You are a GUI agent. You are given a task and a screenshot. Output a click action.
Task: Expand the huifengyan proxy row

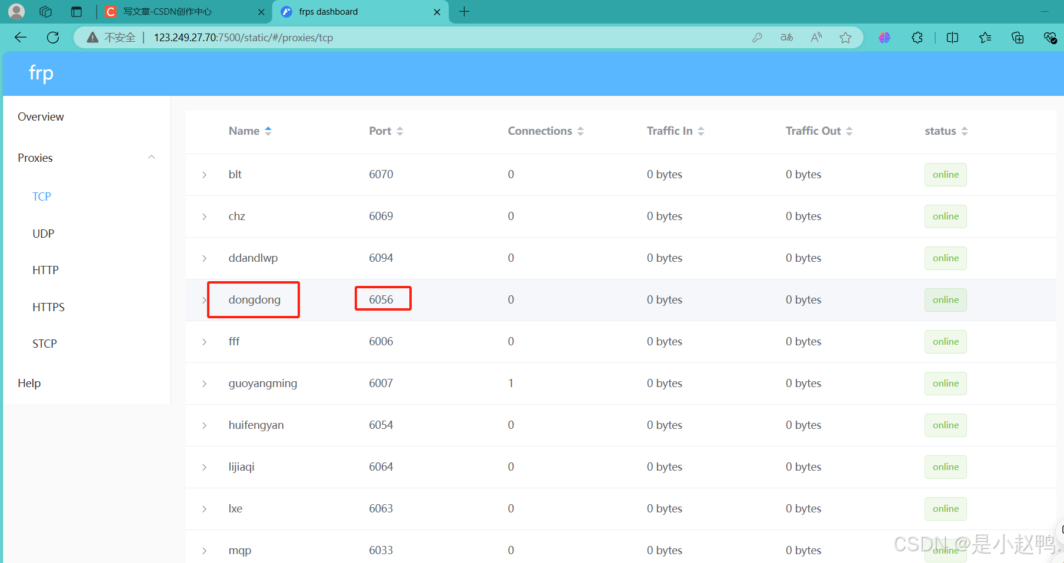coord(204,425)
